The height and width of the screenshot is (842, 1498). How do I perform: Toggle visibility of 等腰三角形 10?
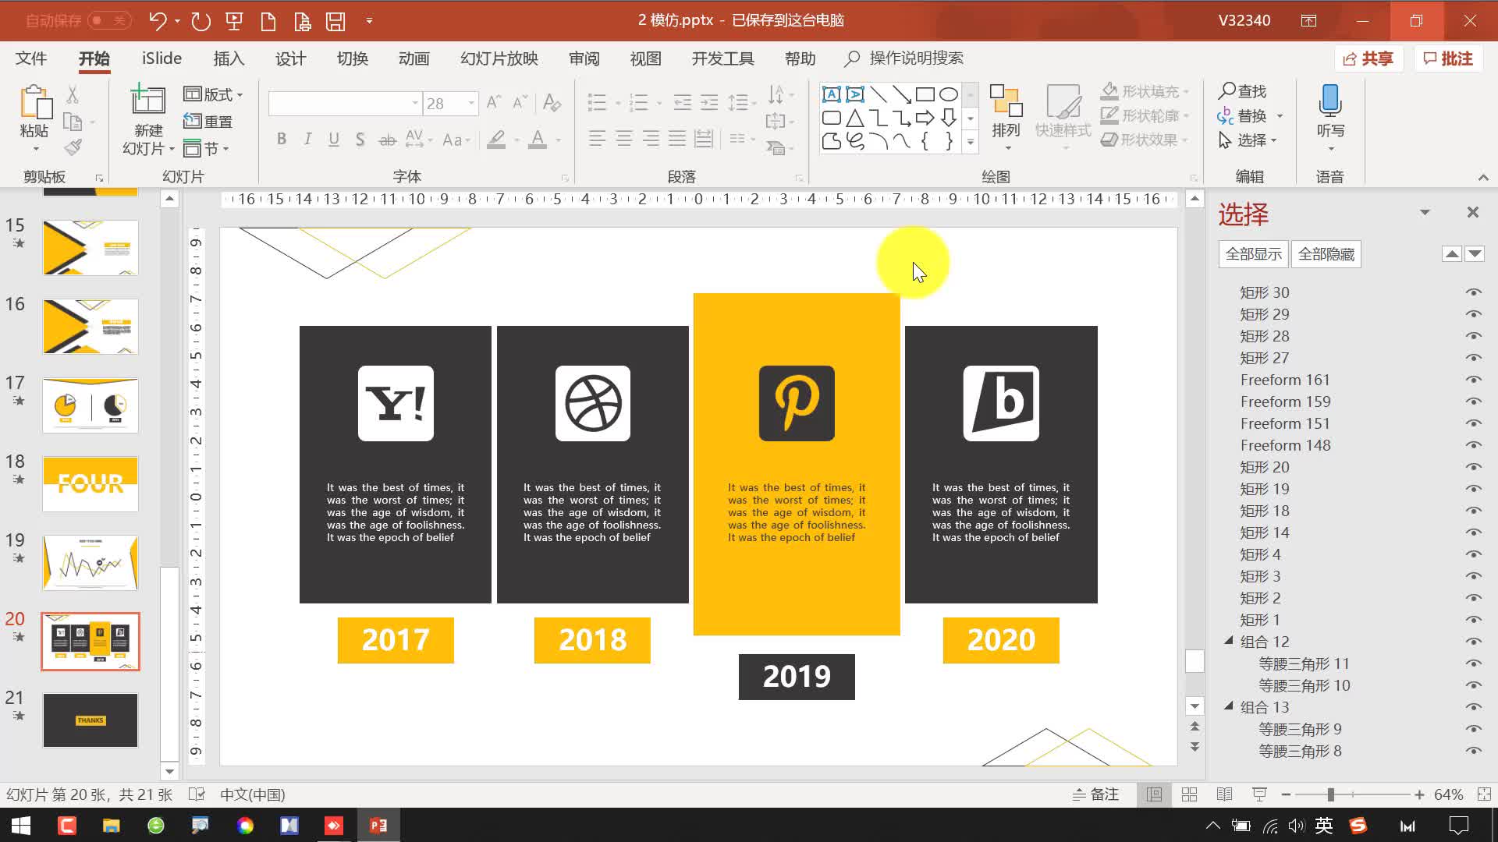1473,685
